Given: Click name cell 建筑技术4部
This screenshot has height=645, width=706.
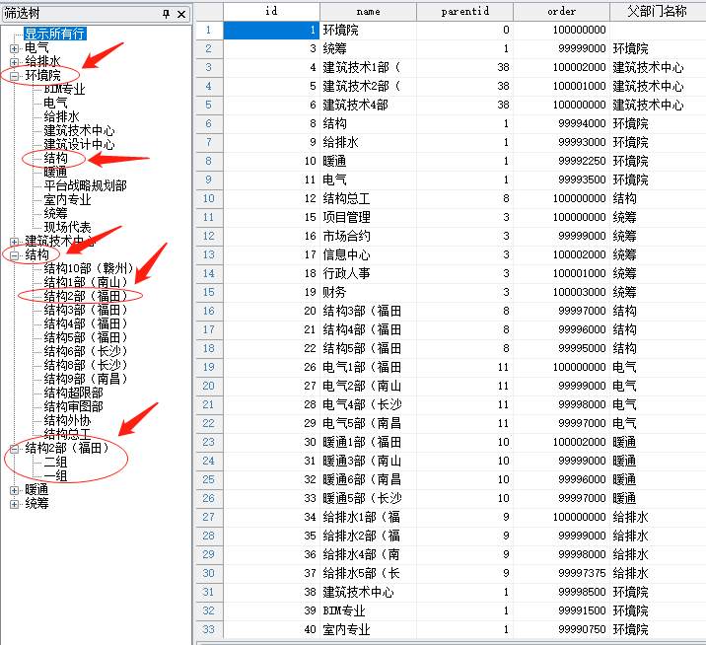Looking at the screenshot, I should (x=369, y=105).
